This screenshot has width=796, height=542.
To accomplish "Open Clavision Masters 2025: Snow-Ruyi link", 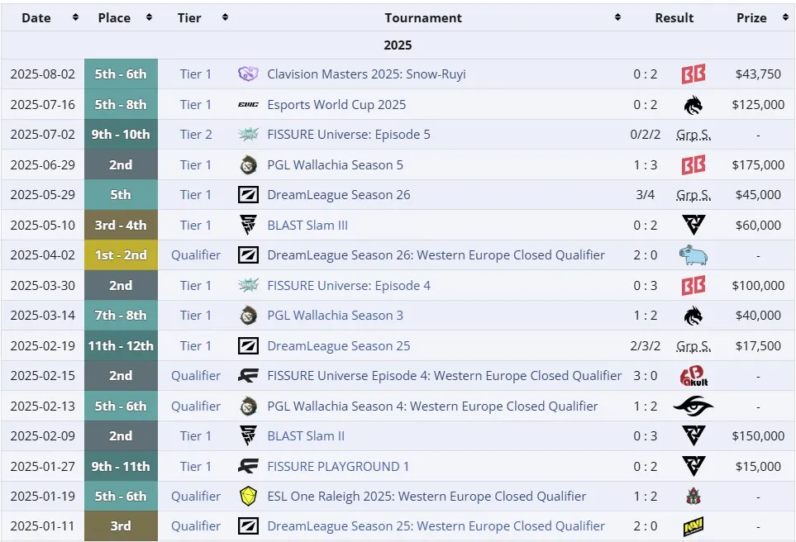I will pyautogui.click(x=366, y=74).
